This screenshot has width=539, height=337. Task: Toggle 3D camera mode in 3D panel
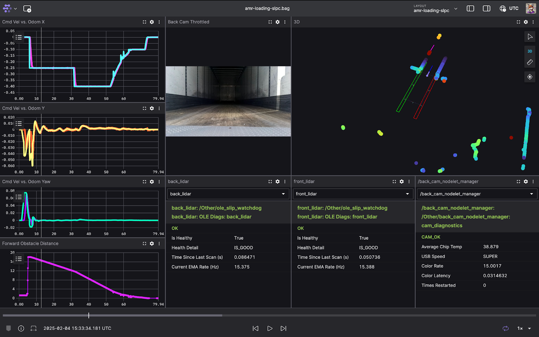coord(530,51)
